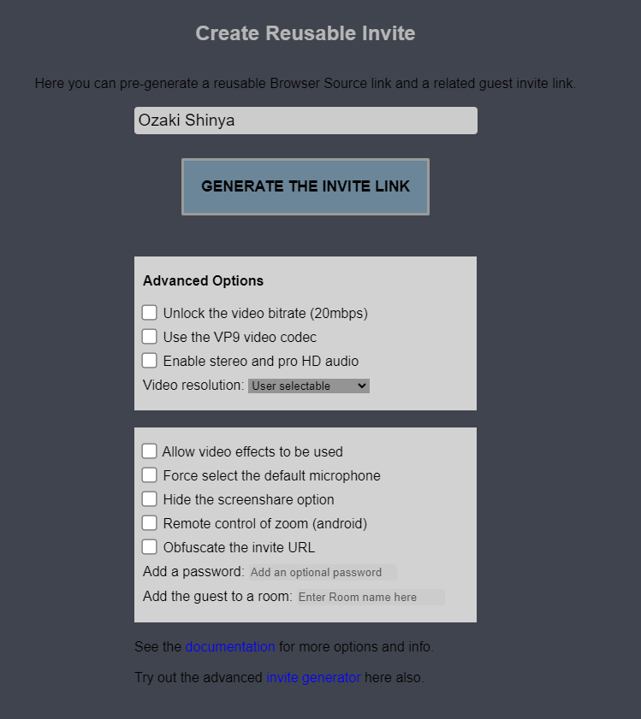Enable stereo and pro HD audio
The height and width of the screenshot is (719, 641).
pos(150,361)
